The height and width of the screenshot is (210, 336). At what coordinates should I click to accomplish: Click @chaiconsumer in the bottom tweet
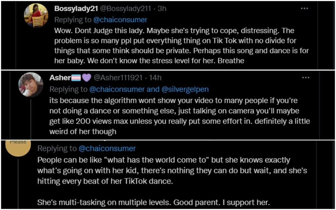[x=107, y=148]
